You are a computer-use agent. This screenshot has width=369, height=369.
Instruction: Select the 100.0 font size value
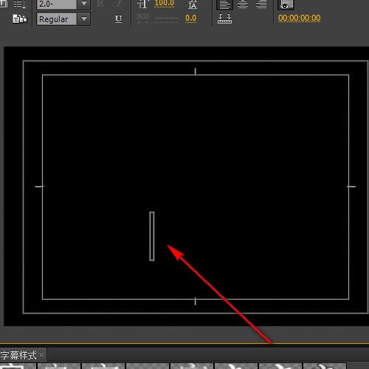165,4
